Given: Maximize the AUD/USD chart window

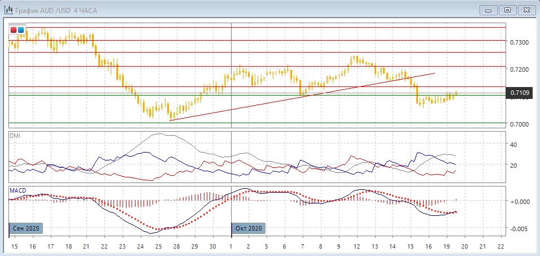Looking at the screenshot, I should click(x=507, y=10).
